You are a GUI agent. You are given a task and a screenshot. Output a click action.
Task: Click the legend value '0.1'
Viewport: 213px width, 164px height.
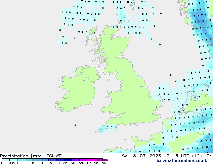(4, 163)
